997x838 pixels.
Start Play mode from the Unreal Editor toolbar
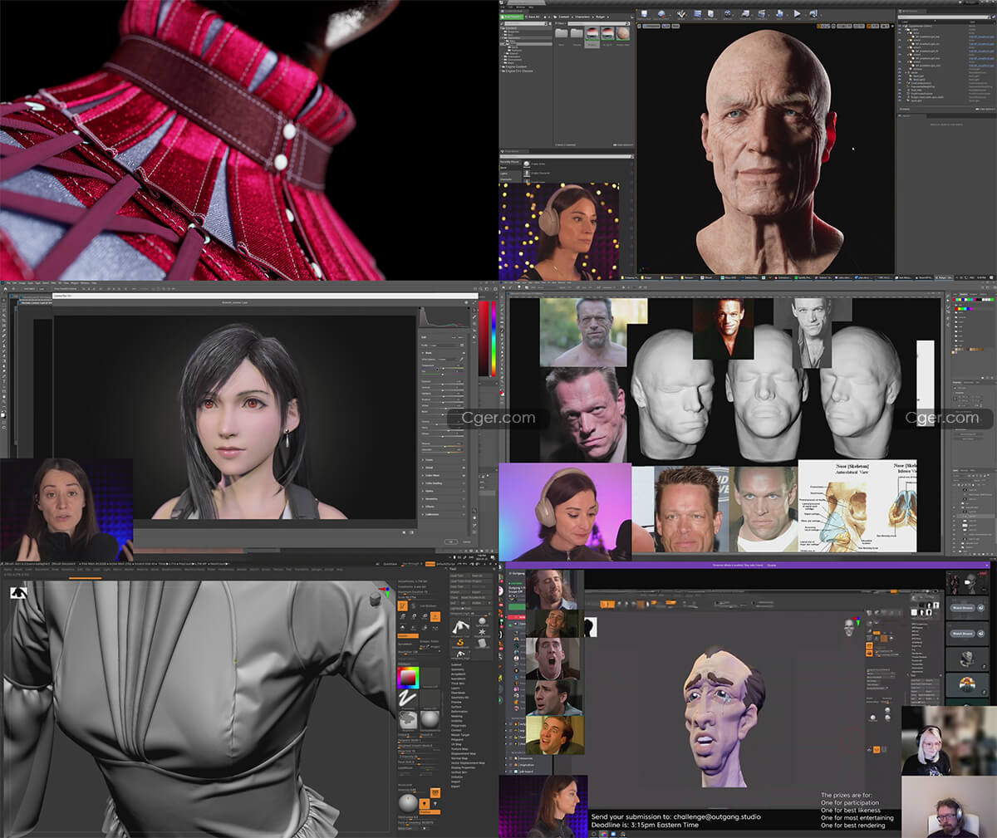(798, 14)
